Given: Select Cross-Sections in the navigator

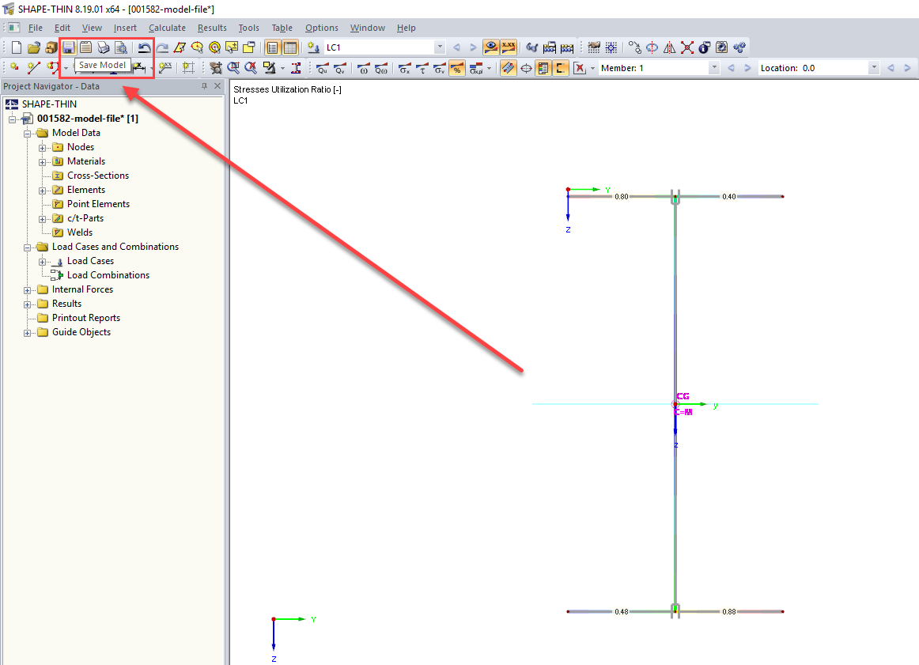Looking at the screenshot, I should pyautogui.click(x=98, y=175).
